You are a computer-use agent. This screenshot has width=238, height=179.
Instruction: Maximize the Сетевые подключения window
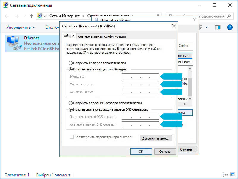214,5
